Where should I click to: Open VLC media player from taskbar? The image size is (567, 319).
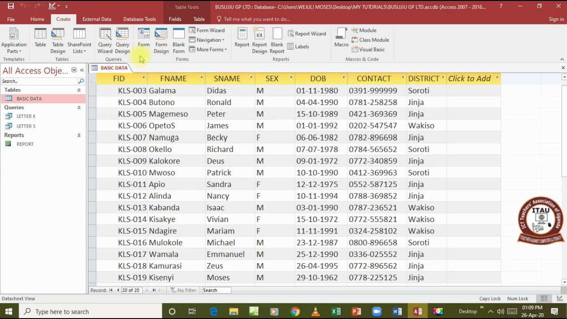click(315, 311)
